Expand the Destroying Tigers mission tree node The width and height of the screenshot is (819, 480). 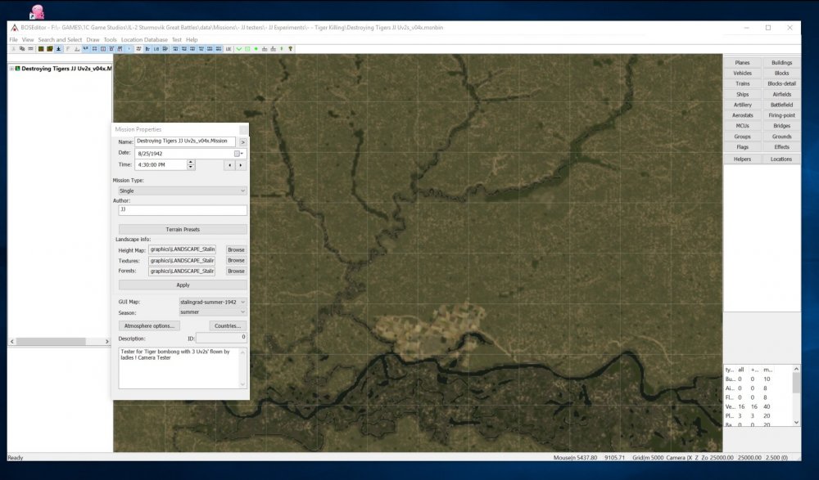click(11, 69)
